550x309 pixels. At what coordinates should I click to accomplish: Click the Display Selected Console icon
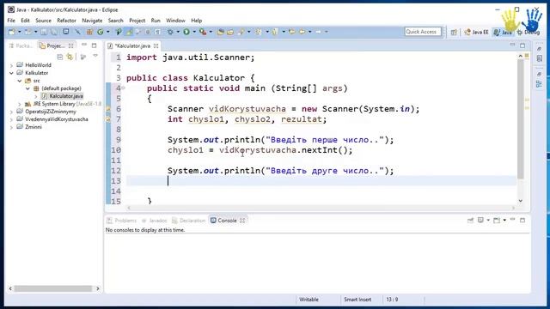tap(481, 220)
